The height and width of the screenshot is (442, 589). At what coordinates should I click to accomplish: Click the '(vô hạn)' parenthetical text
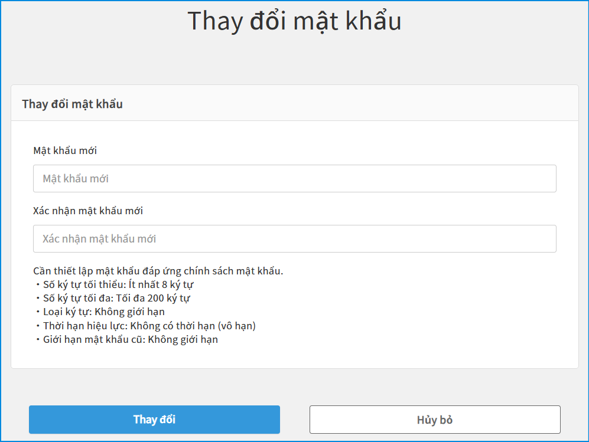coord(236,326)
